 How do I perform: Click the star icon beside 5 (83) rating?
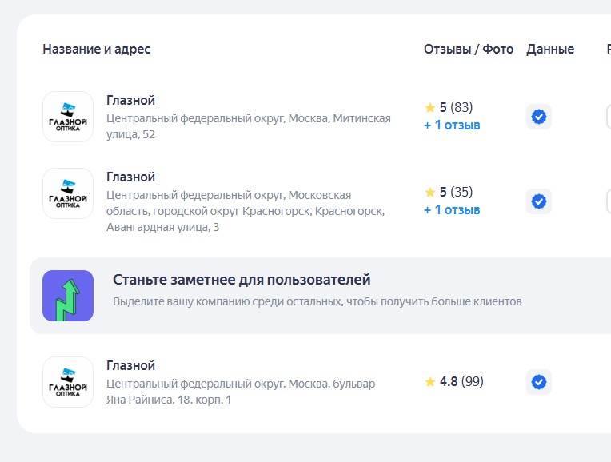point(430,107)
